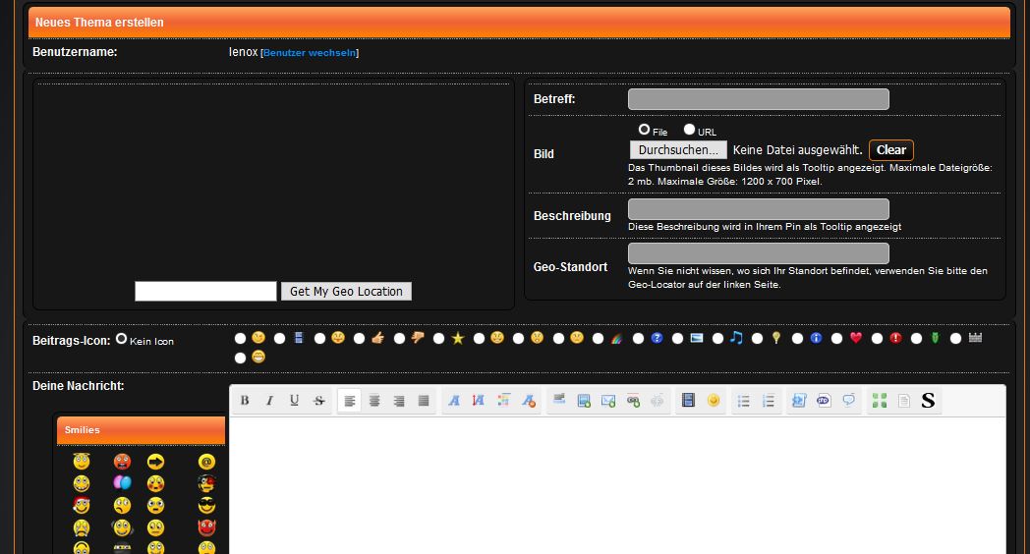
Task: Apply strikethrough formatting
Action: pyautogui.click(x=318, y=401)
